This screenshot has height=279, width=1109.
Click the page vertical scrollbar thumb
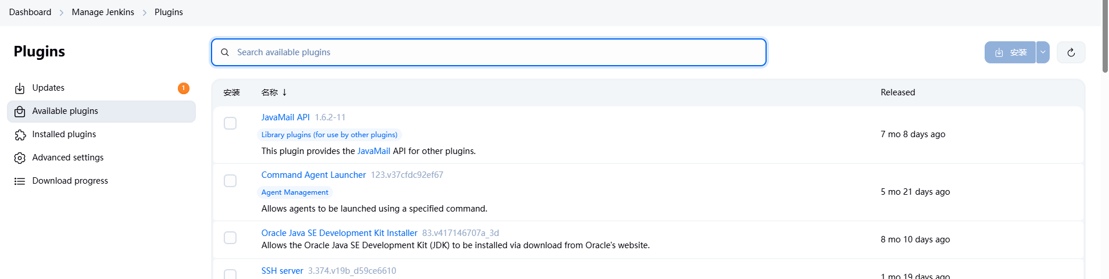click(x=1105, y=36)
